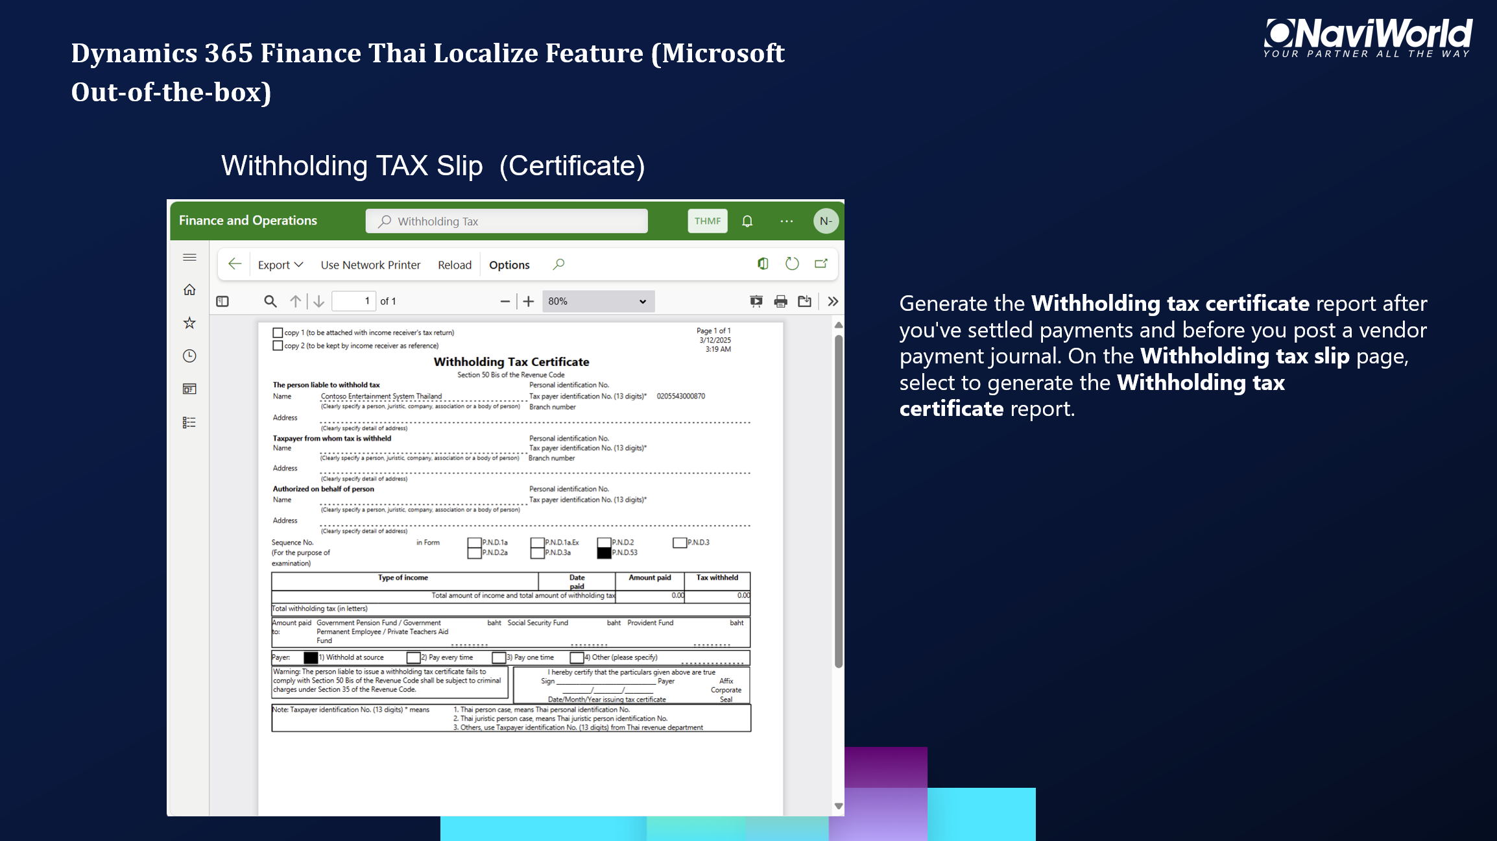Screen dimensions: 1497x841
Task: Go to previous page arrow
Action: pyautogui.click(x=296, y=301)
